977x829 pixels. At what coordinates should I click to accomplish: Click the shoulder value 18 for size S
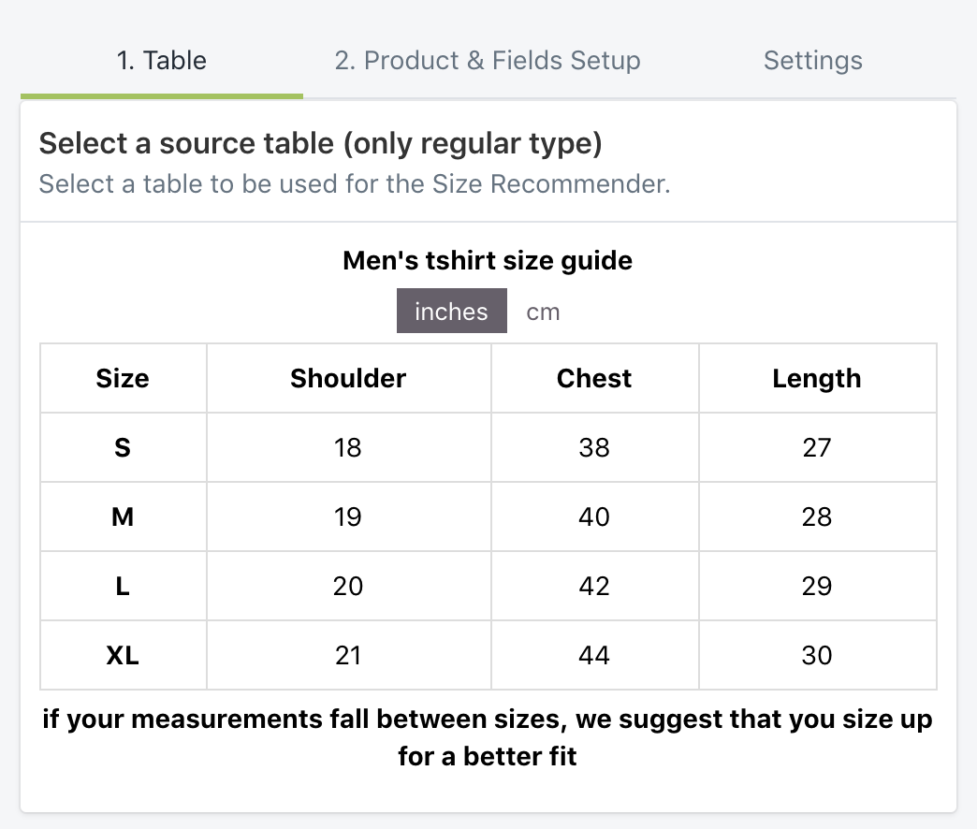[347, 447]
